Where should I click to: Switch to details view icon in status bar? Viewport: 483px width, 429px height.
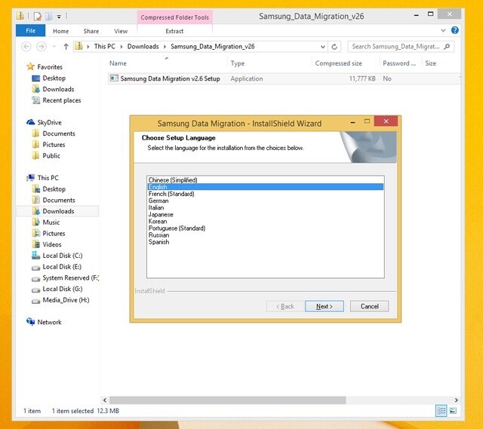point(441,411)
